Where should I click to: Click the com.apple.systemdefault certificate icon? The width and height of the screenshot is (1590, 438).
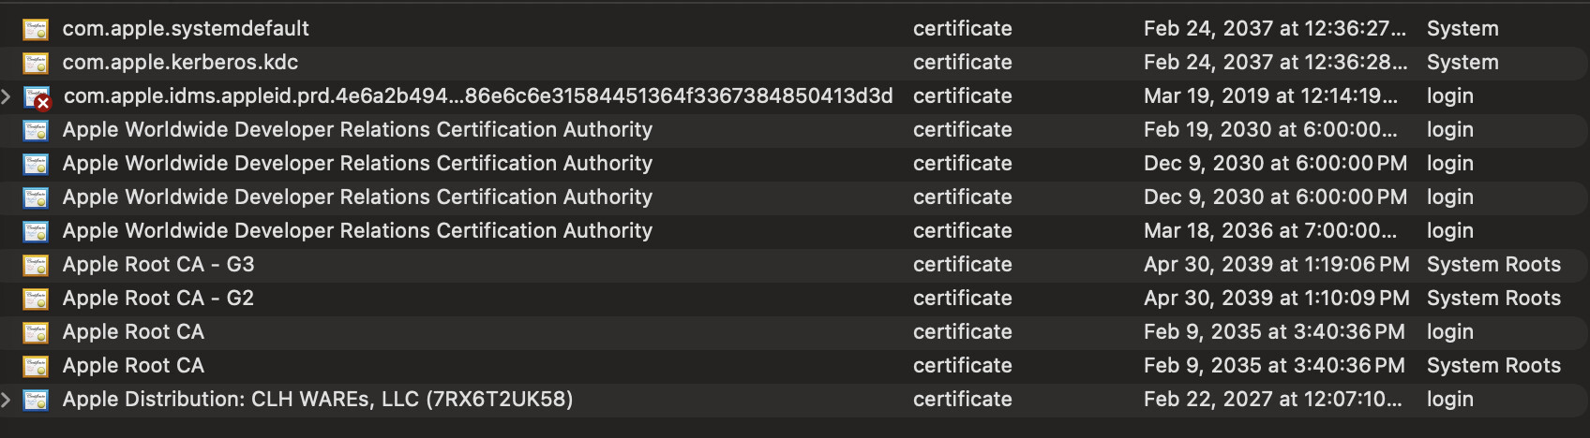point(36,29)
